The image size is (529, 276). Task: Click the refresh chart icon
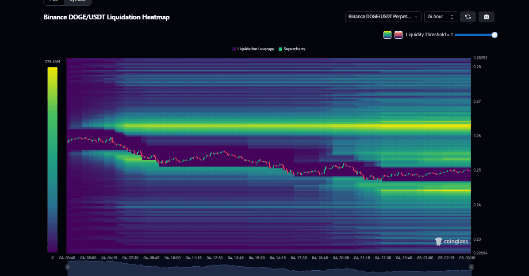(468, 17)
